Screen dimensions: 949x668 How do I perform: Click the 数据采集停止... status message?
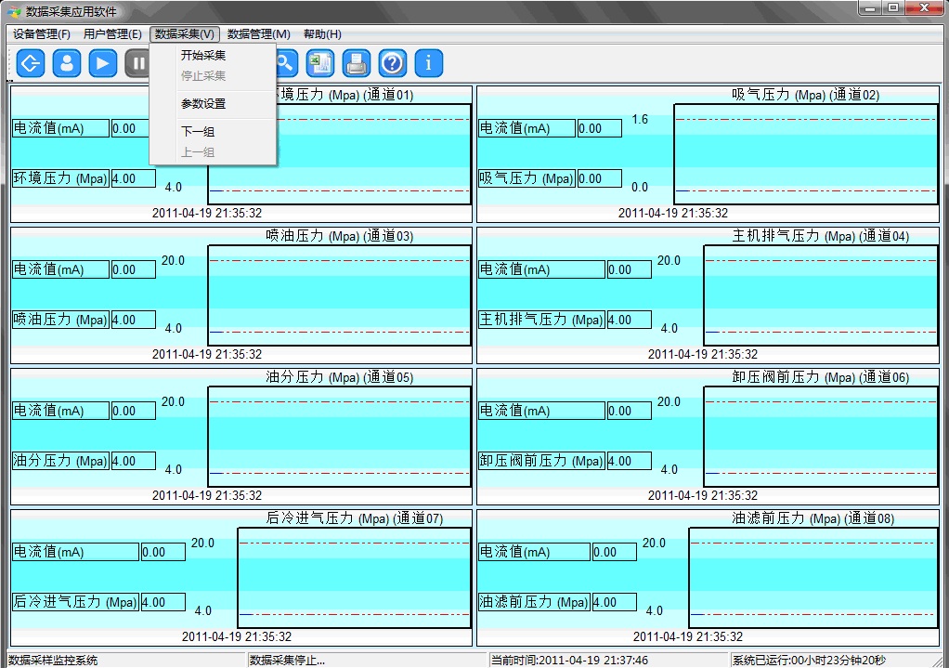[288, 661]
